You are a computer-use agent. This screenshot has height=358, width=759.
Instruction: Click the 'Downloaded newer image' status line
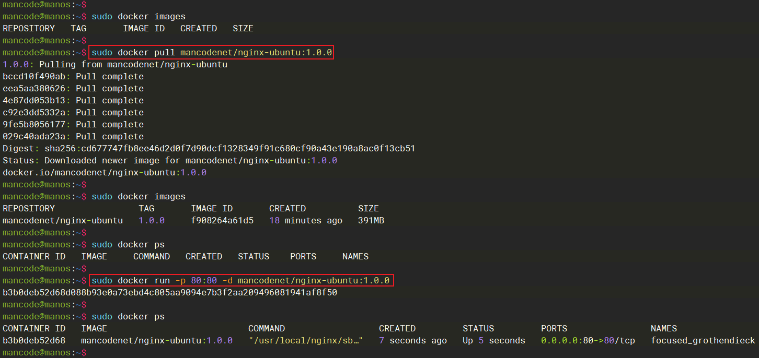tap(170, 161)
